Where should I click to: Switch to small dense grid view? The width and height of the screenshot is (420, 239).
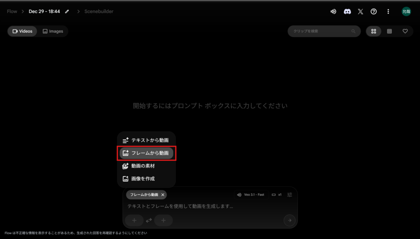(389, 31)
